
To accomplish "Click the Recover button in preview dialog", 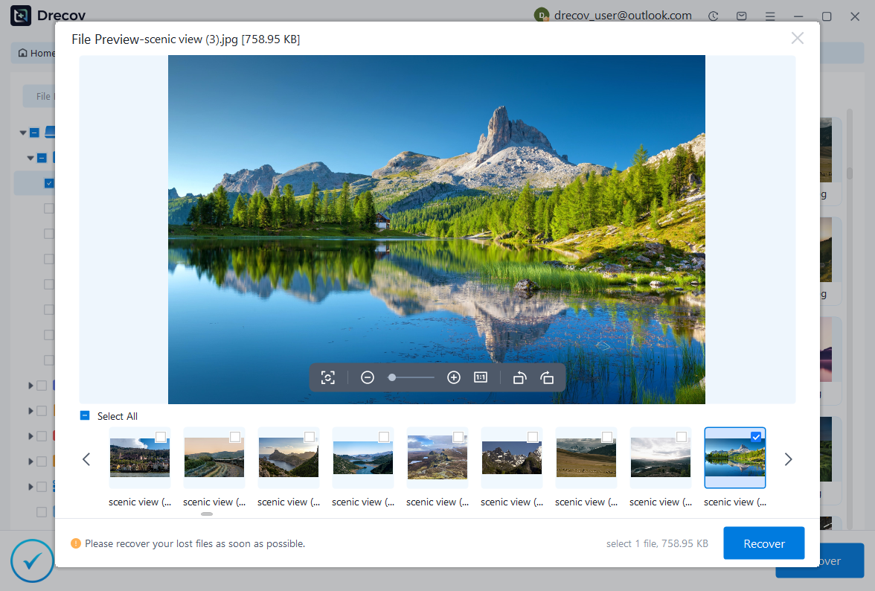I will [763, 543].
